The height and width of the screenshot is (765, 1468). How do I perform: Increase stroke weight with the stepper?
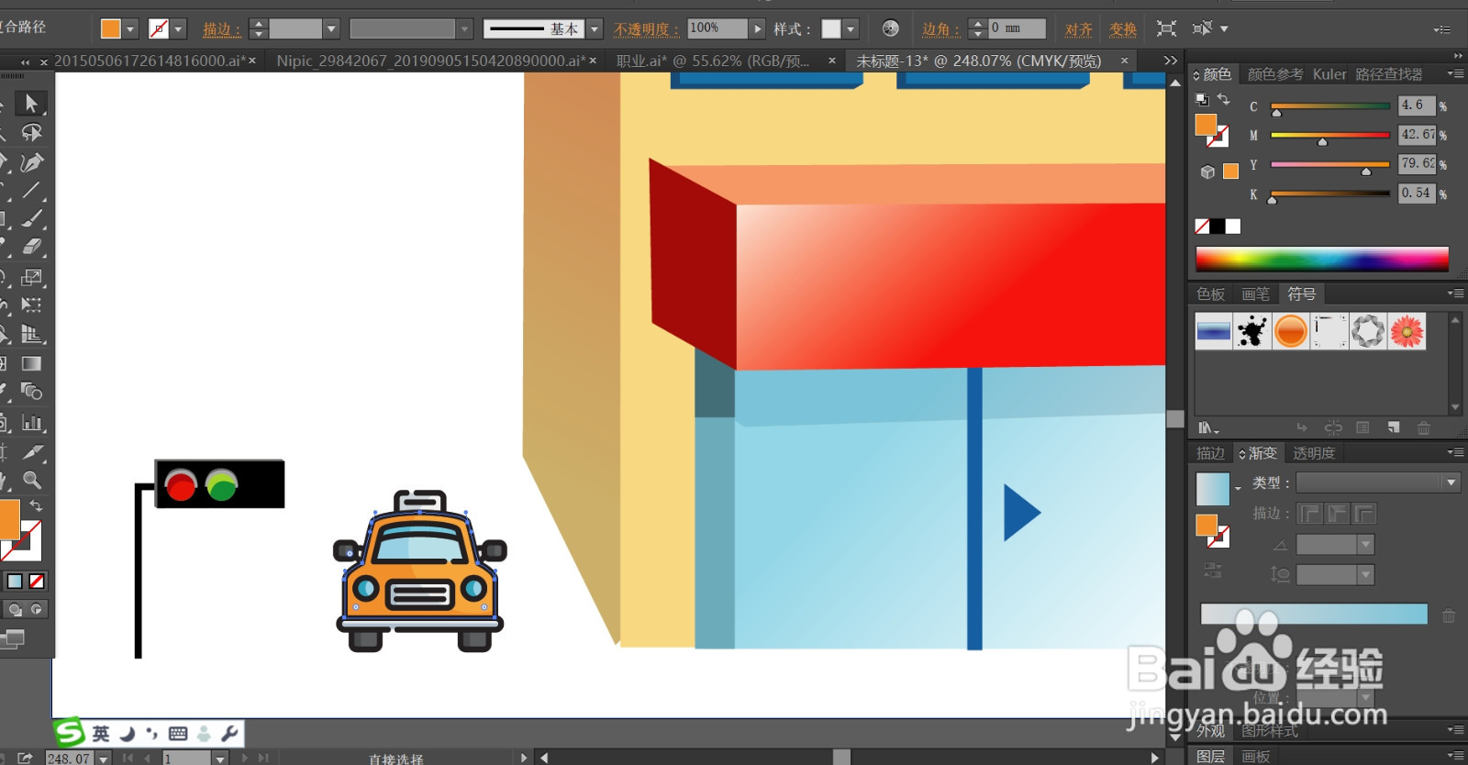coord(259,24)
